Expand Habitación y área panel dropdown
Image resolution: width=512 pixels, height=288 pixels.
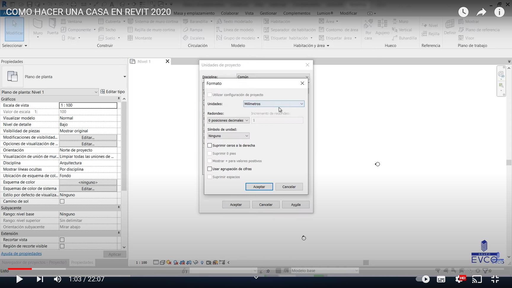click(311, 46)
